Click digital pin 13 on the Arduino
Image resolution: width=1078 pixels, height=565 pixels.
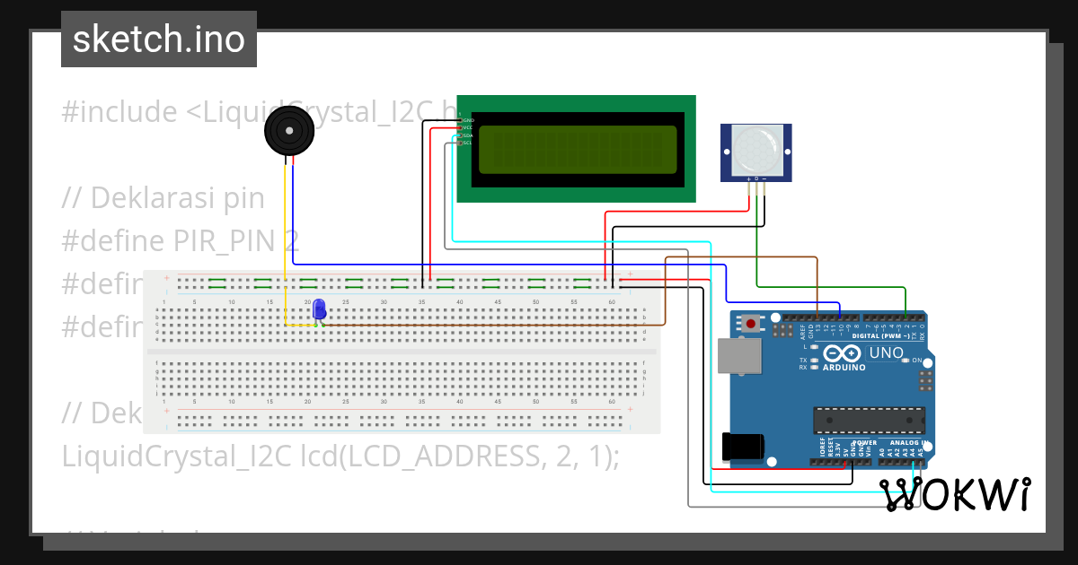[x=817, y=317]
